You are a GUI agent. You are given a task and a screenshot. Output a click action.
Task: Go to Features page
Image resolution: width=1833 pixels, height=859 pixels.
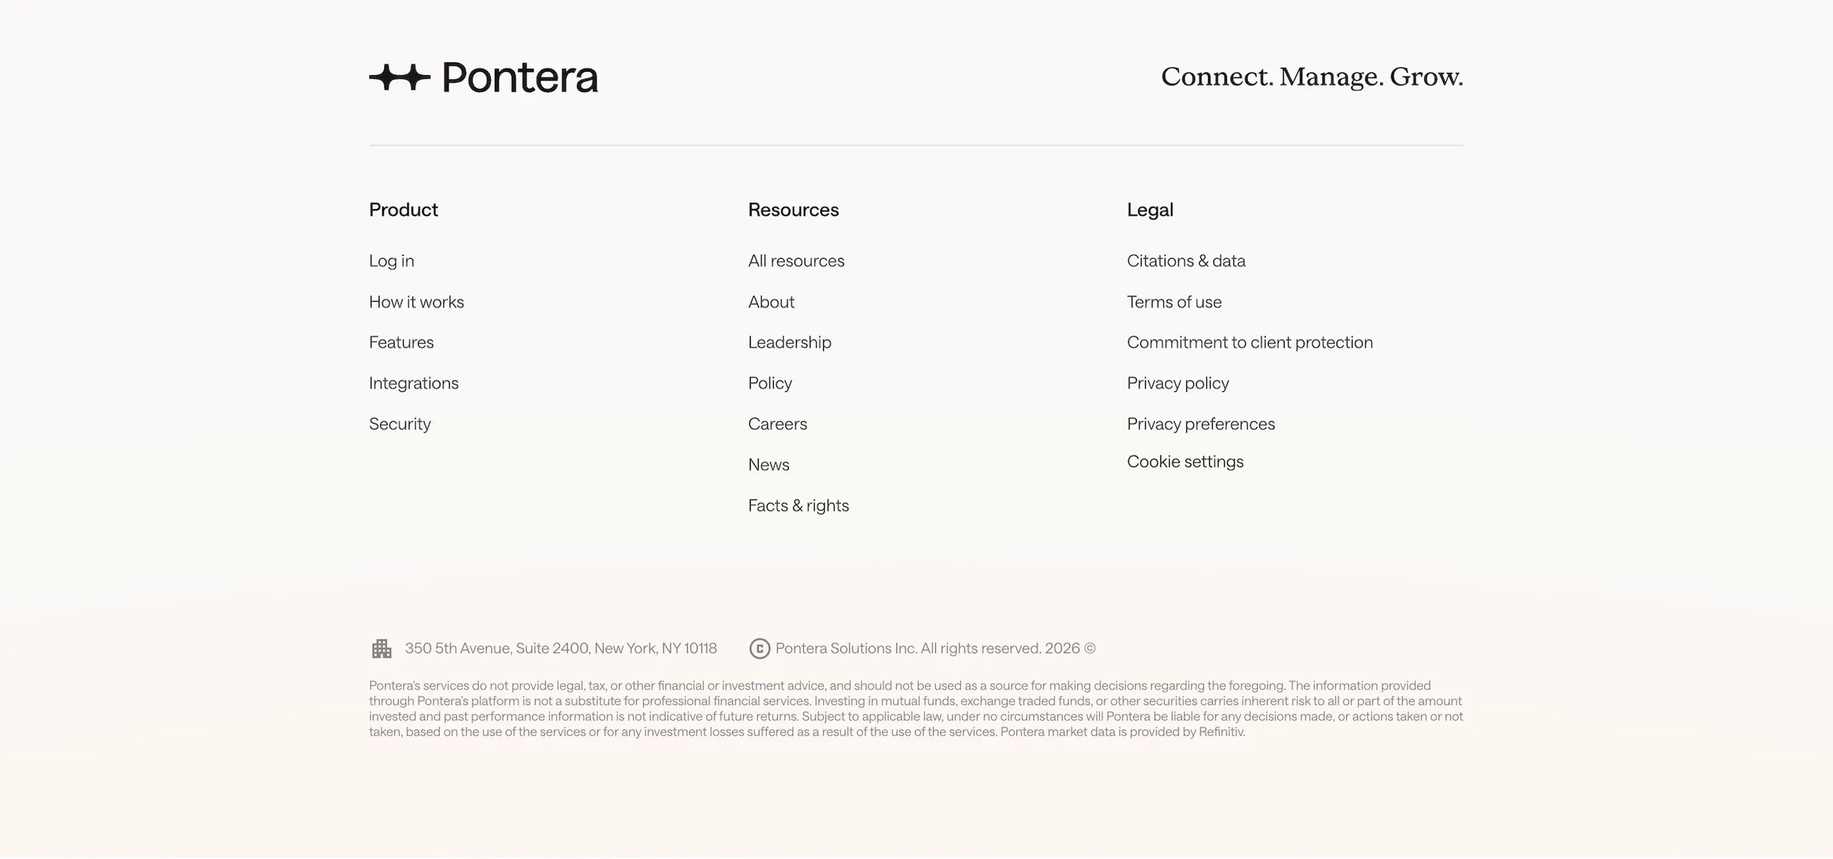[402, 342]
